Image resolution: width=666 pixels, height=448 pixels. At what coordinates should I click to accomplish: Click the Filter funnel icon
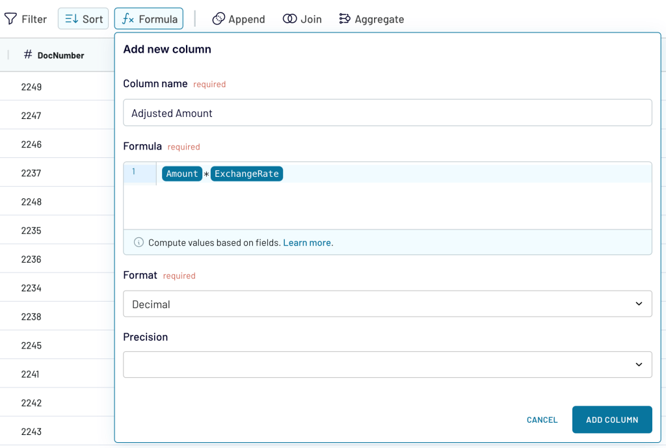(x=10, y=19)
